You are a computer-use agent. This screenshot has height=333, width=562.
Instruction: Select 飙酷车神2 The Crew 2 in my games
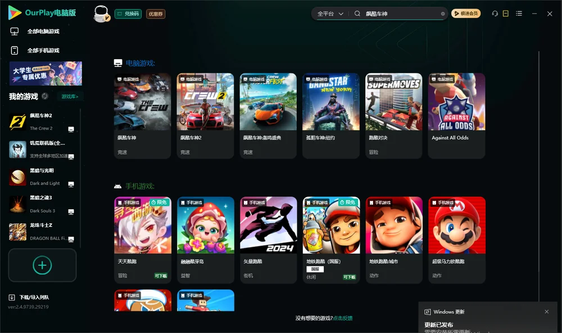pos(42,122)
